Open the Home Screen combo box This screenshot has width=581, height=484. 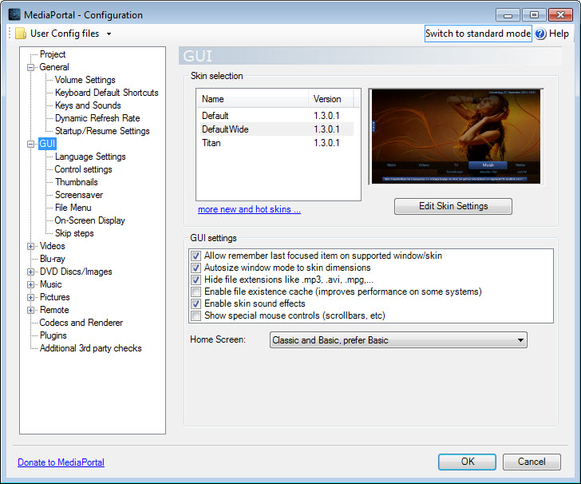click(x=398, y=340)
